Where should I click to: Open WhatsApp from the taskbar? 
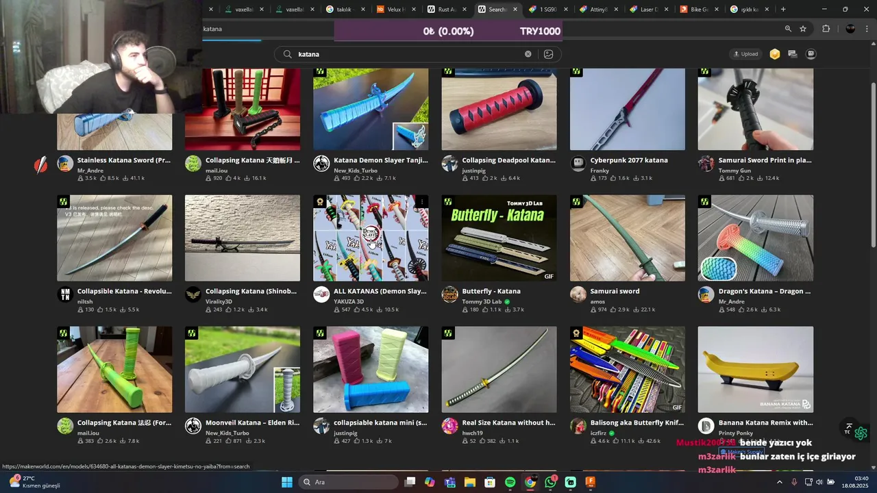[551, 482]
